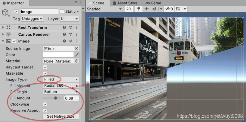246x122 pixels.
Task: Open Material object picker
Action: (x=76, y=61)
